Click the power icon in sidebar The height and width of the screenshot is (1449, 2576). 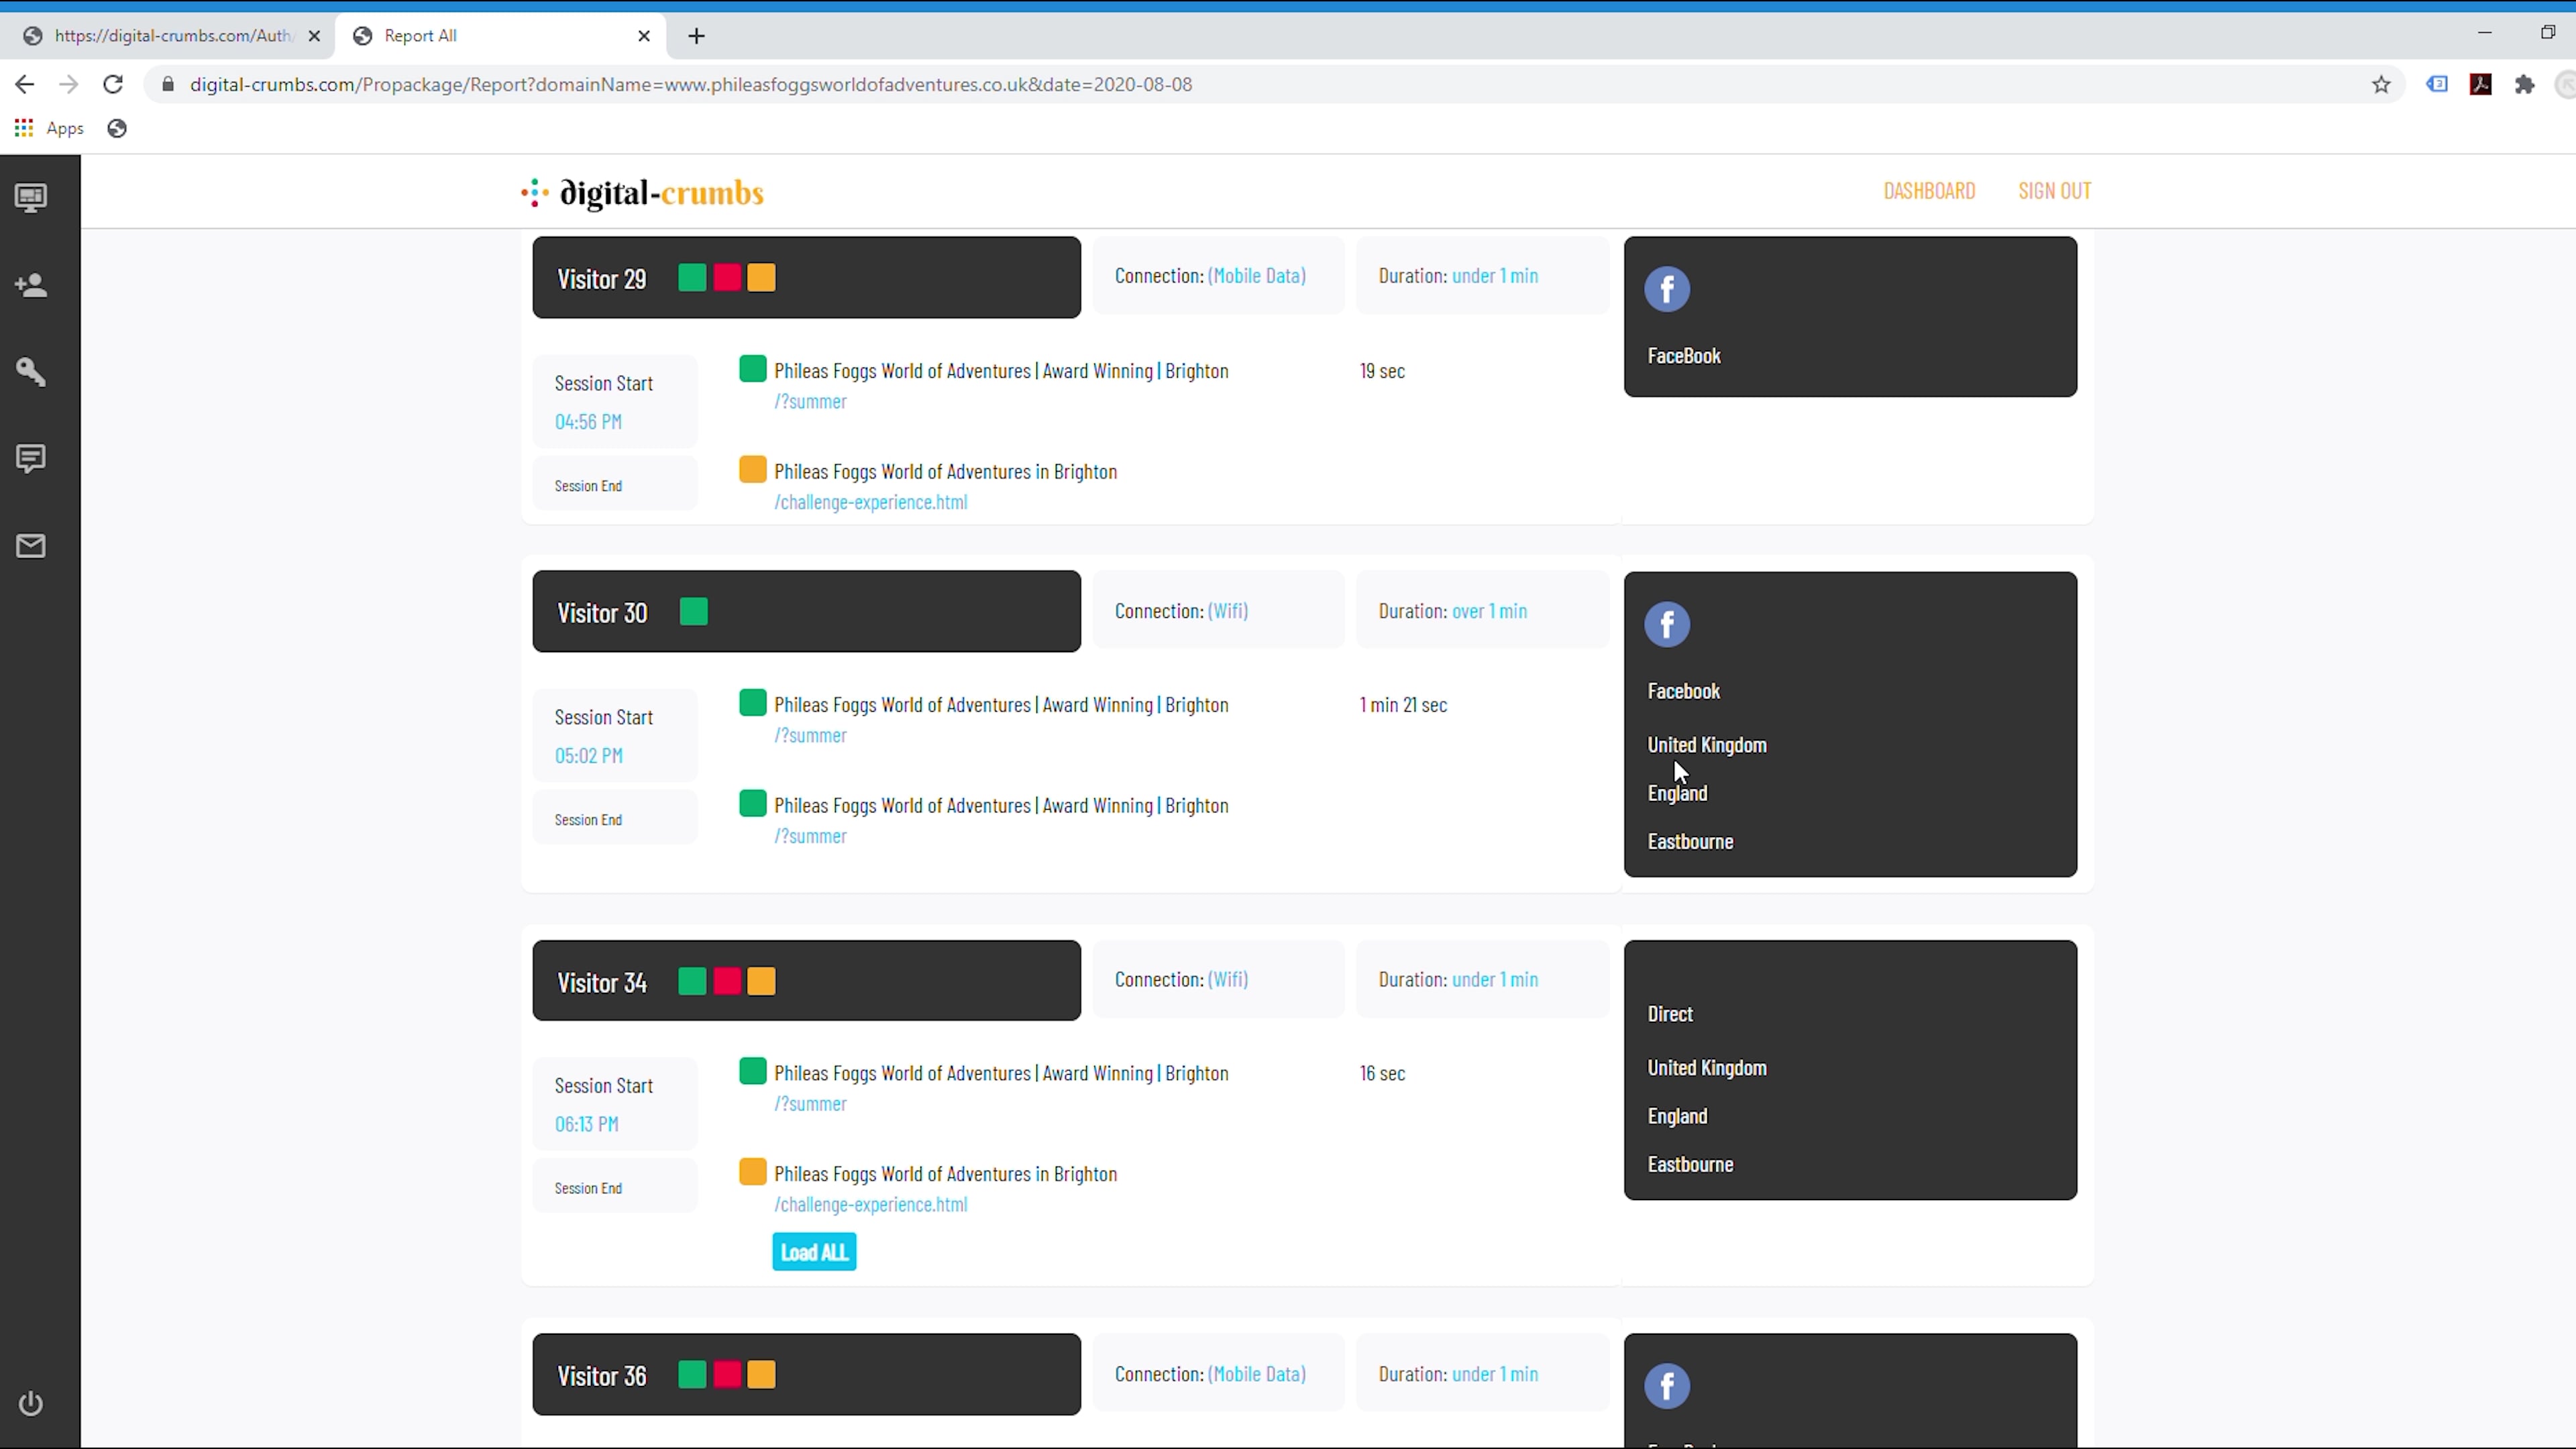[x=31, y=1403]
